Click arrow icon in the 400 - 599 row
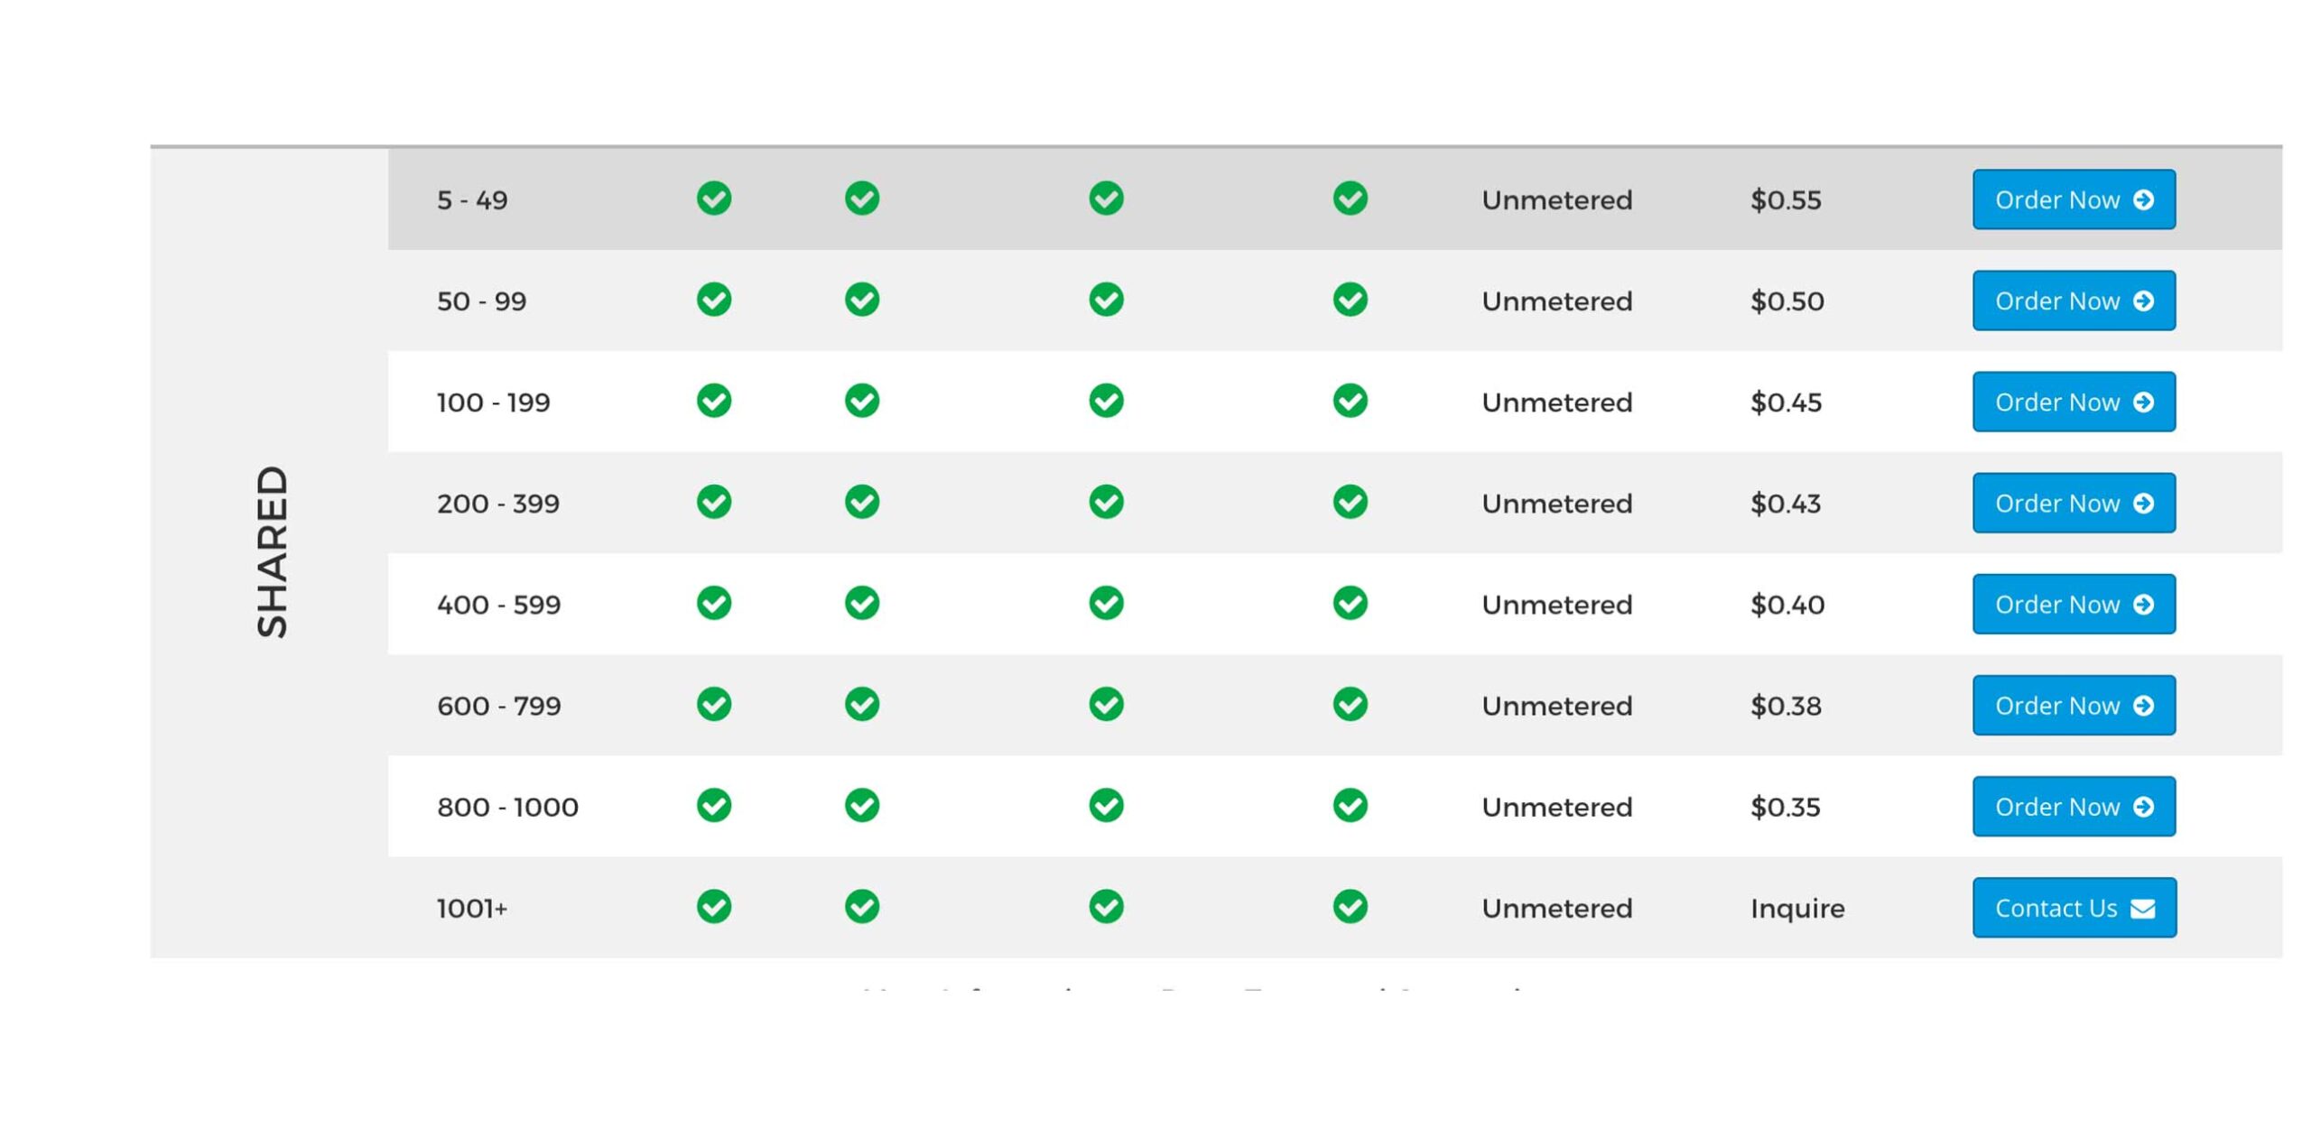The height and width of the screenshot is (1128, 2311). [2143, 605]
